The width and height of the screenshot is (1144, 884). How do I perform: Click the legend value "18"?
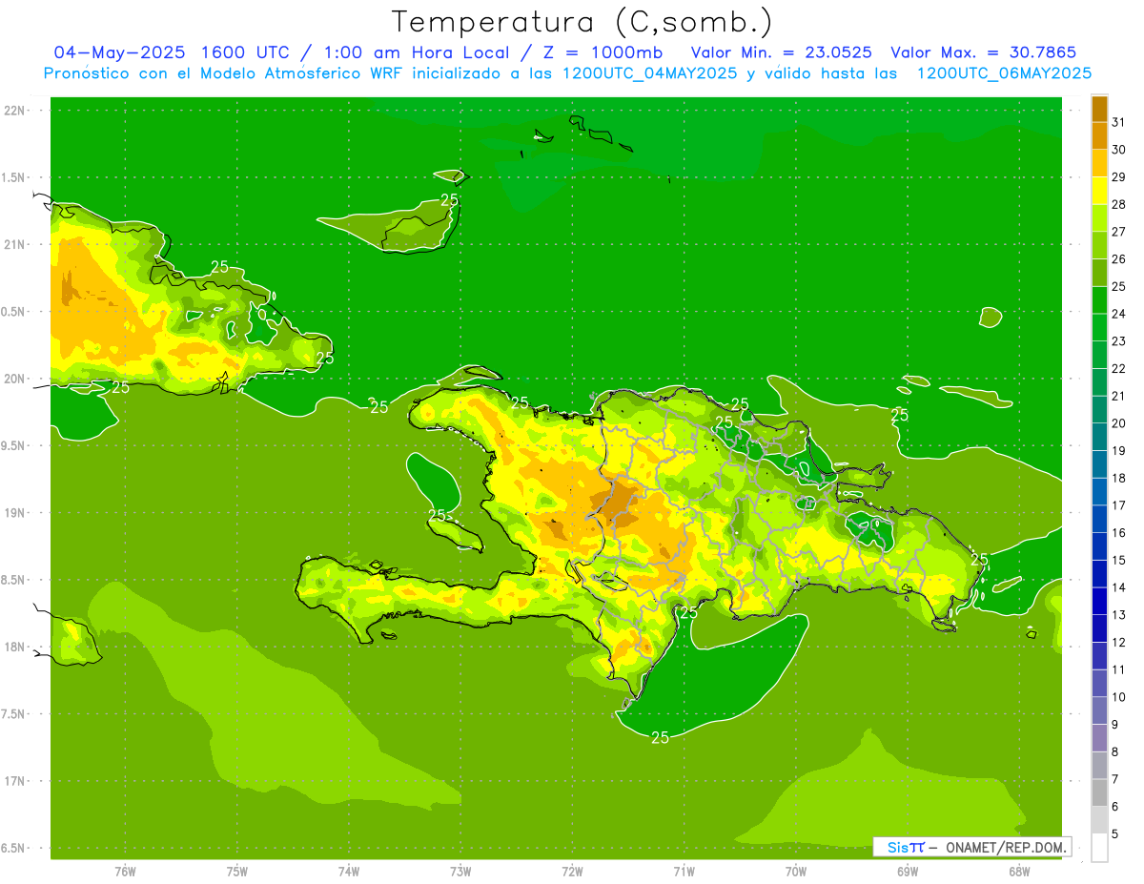[x=1119, y=478]
